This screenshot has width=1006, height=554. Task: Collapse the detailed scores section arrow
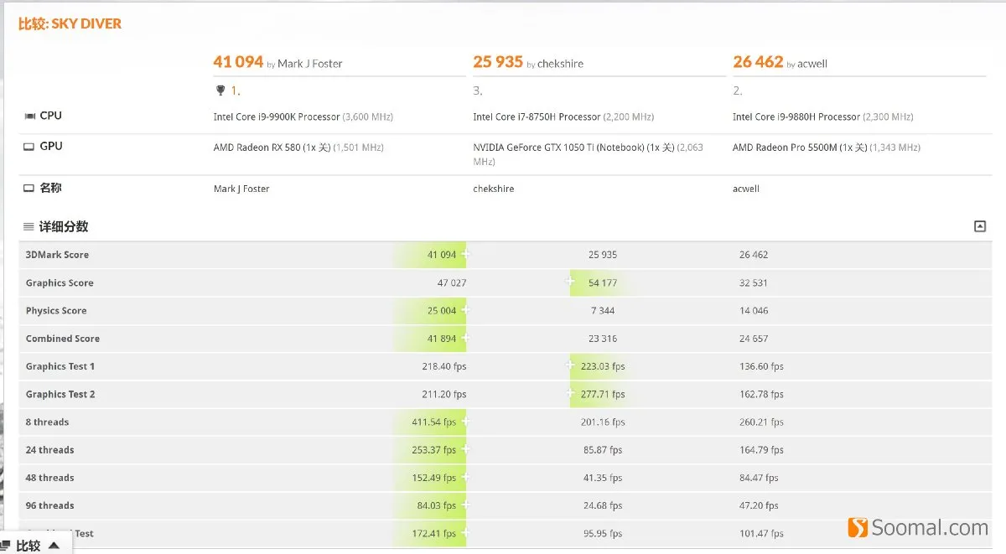click(x=980, y=226)
